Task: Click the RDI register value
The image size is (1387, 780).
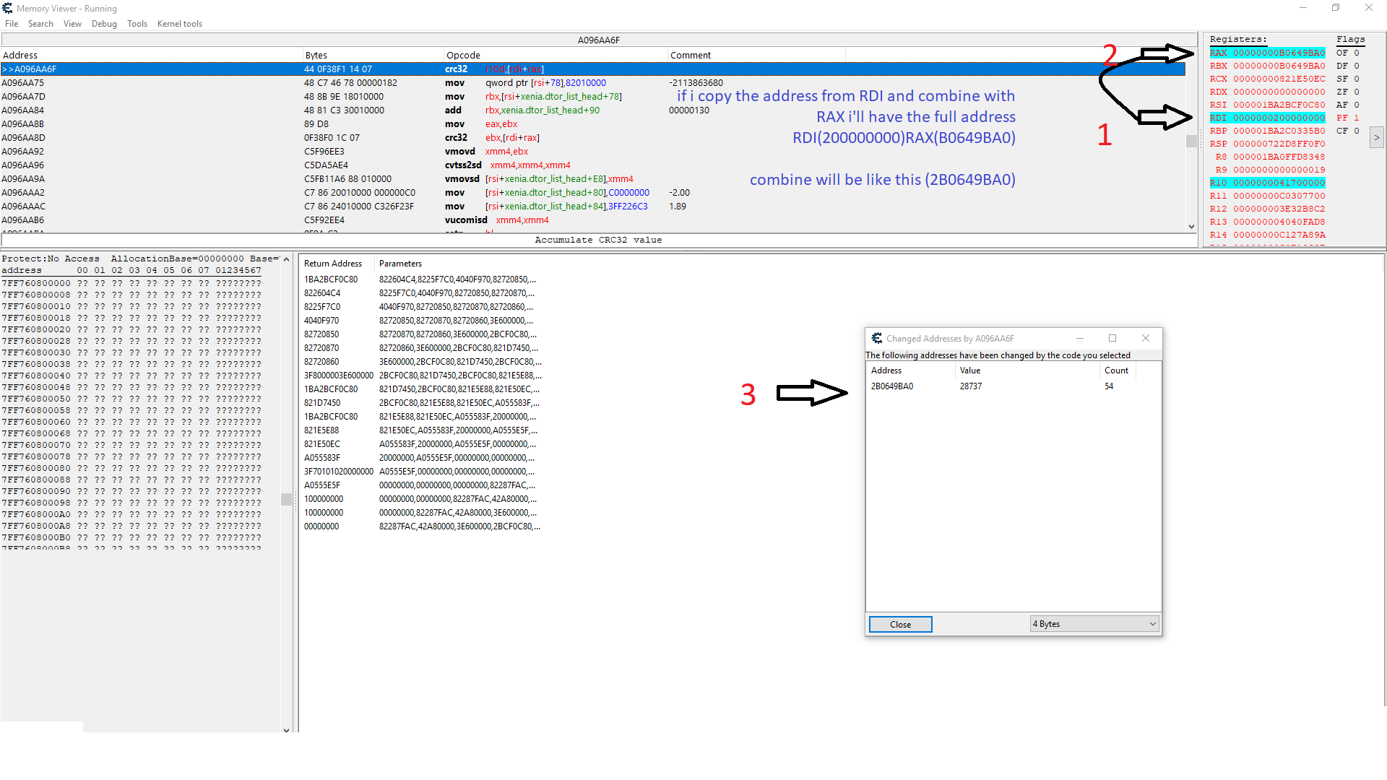Action: (x=1279, y=118)
